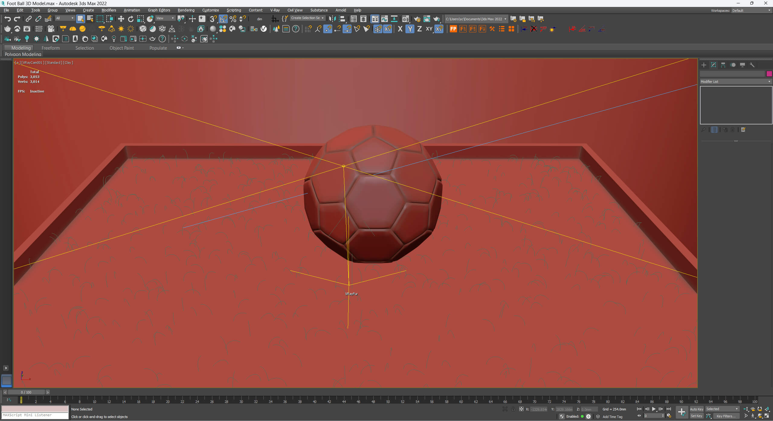
Task: Open the Utilities wrench panel icon
Action: coord(752,65)
